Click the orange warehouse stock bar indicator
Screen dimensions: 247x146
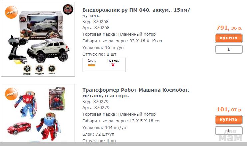[x=92, y=65]
